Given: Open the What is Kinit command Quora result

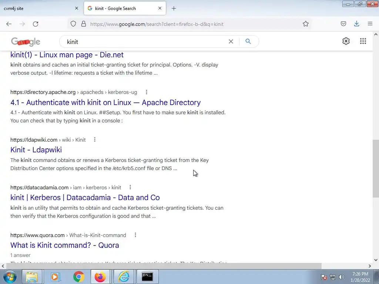Looking at the screenshot, I should point(64,245).
